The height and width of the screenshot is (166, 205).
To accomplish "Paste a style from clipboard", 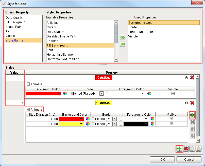I will (x=198, y=149).
